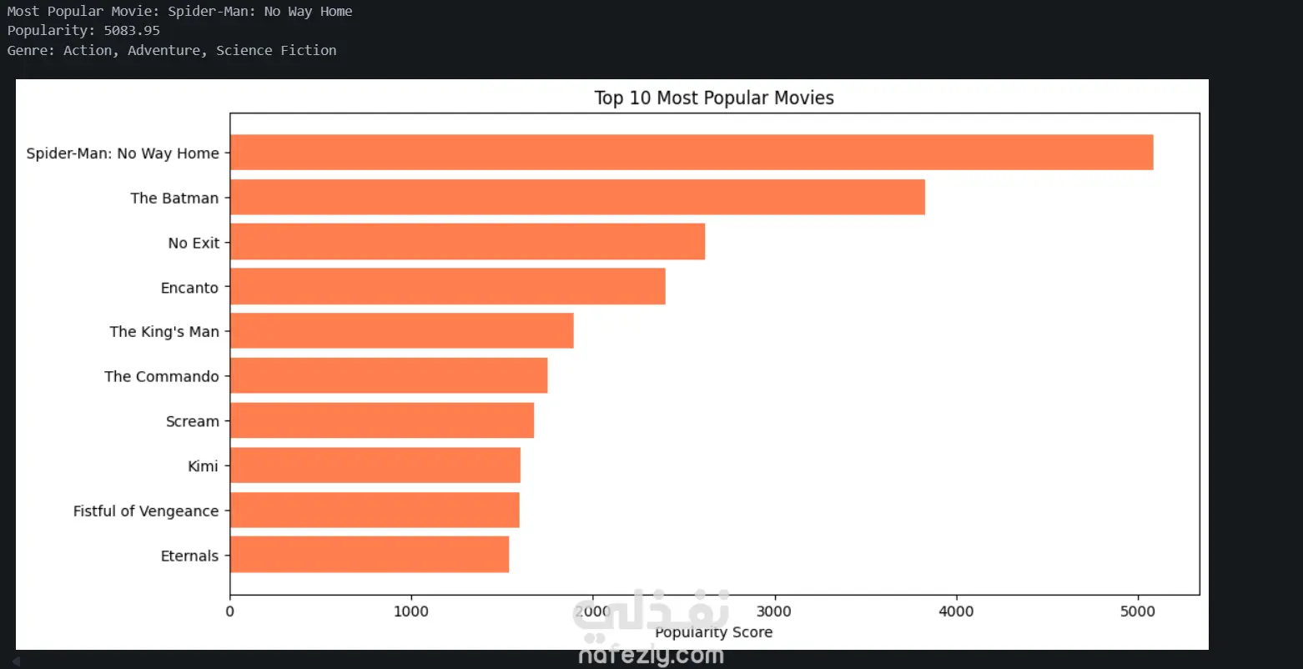Click the chart title "Top 10 Most Popular Movies"
Viewport: 1303px width, 669px height.
point(714,98)
